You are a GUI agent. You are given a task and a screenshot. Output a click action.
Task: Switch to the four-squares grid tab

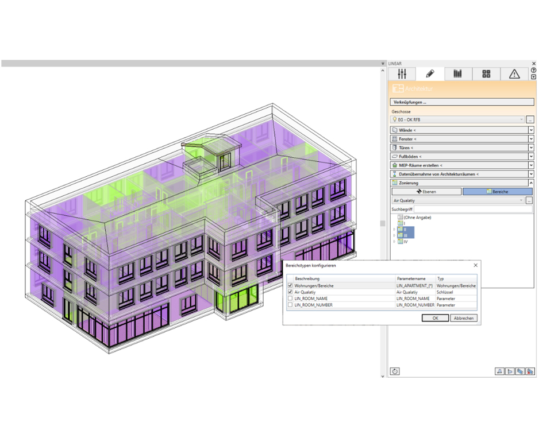tap(486, 74)
